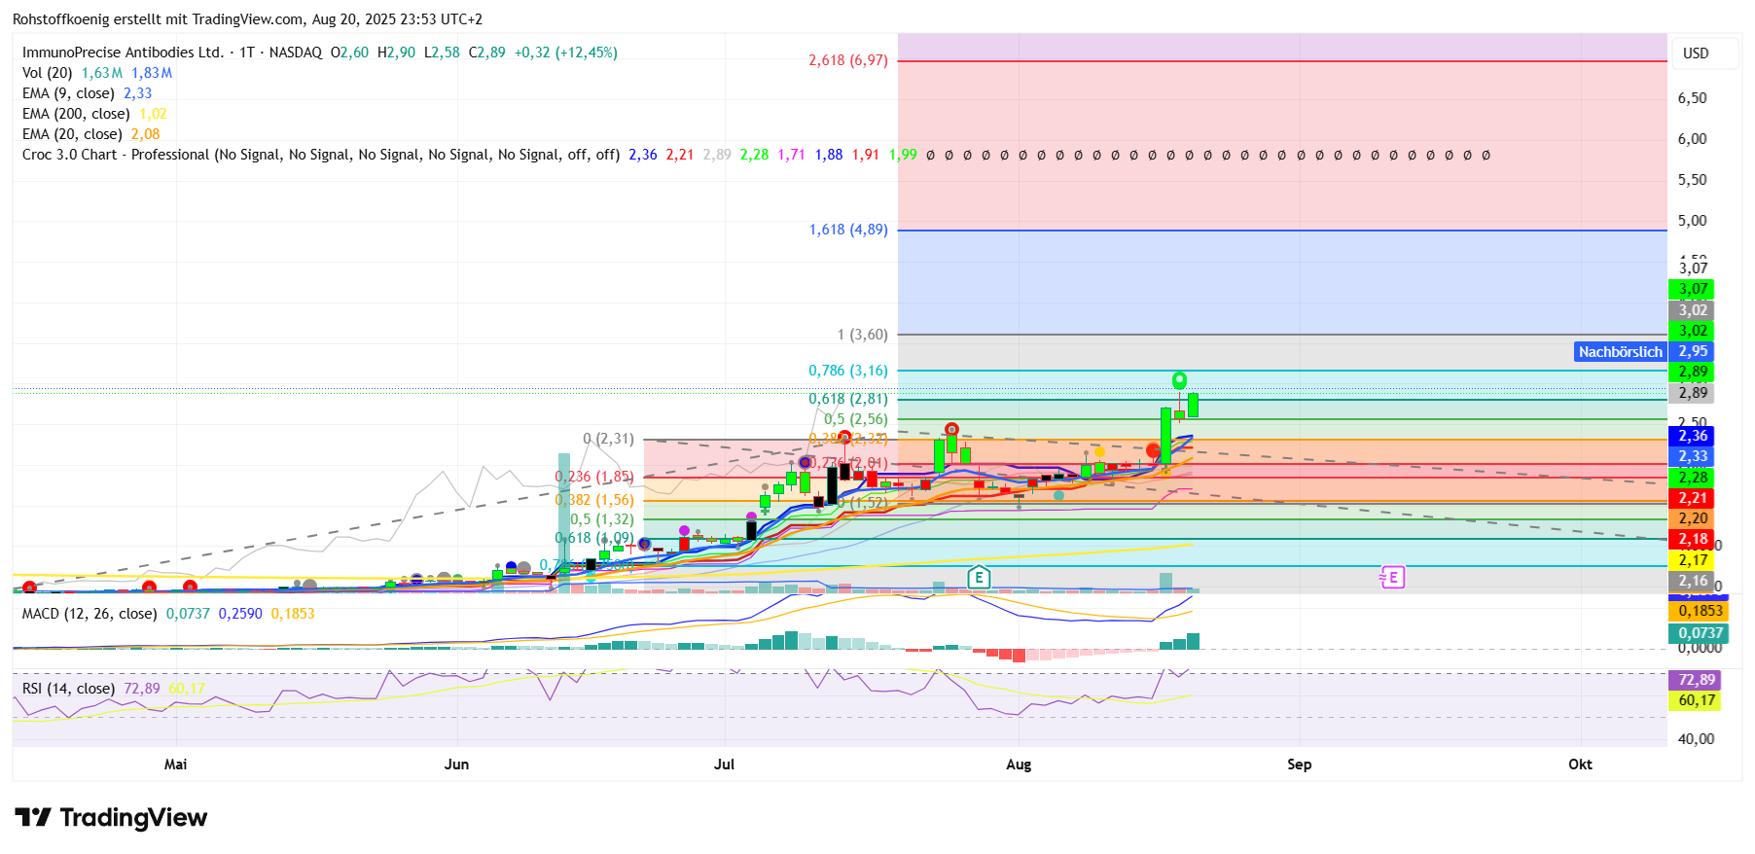The width and height of the screenshot is (1755, 854).
Task: Click the ImmunoPrecise Antibodies Ltd. symbol title
Action: point(123,53)
